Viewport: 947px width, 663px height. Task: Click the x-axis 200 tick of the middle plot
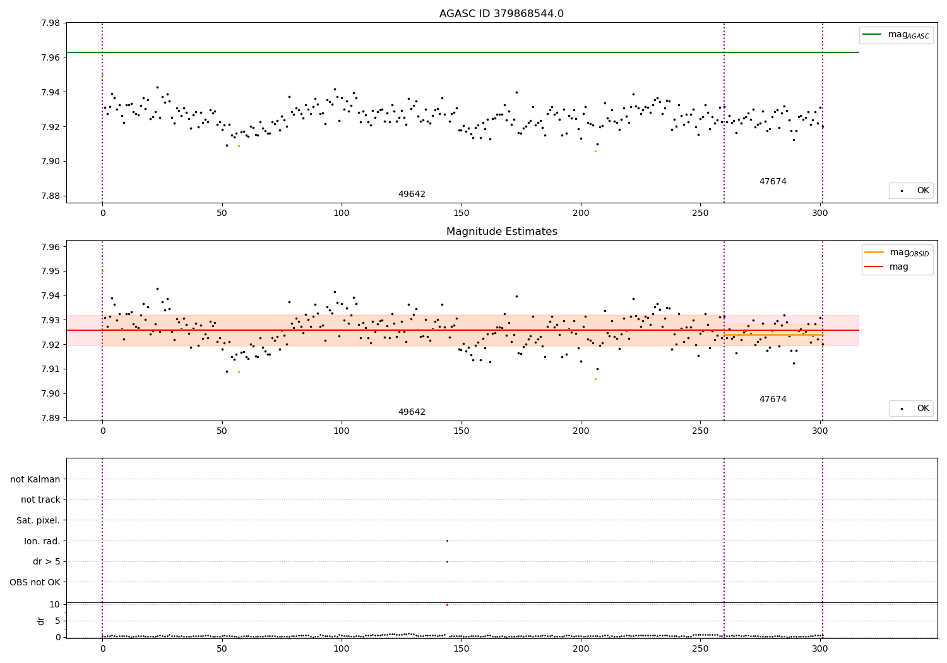coord(581,431)
